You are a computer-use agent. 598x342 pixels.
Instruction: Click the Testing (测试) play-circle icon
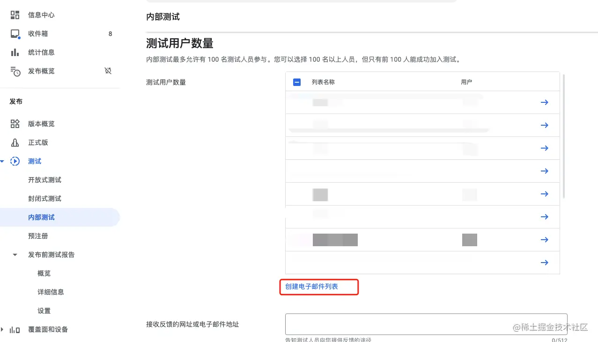pyautogui.click(x=15, y=161)
